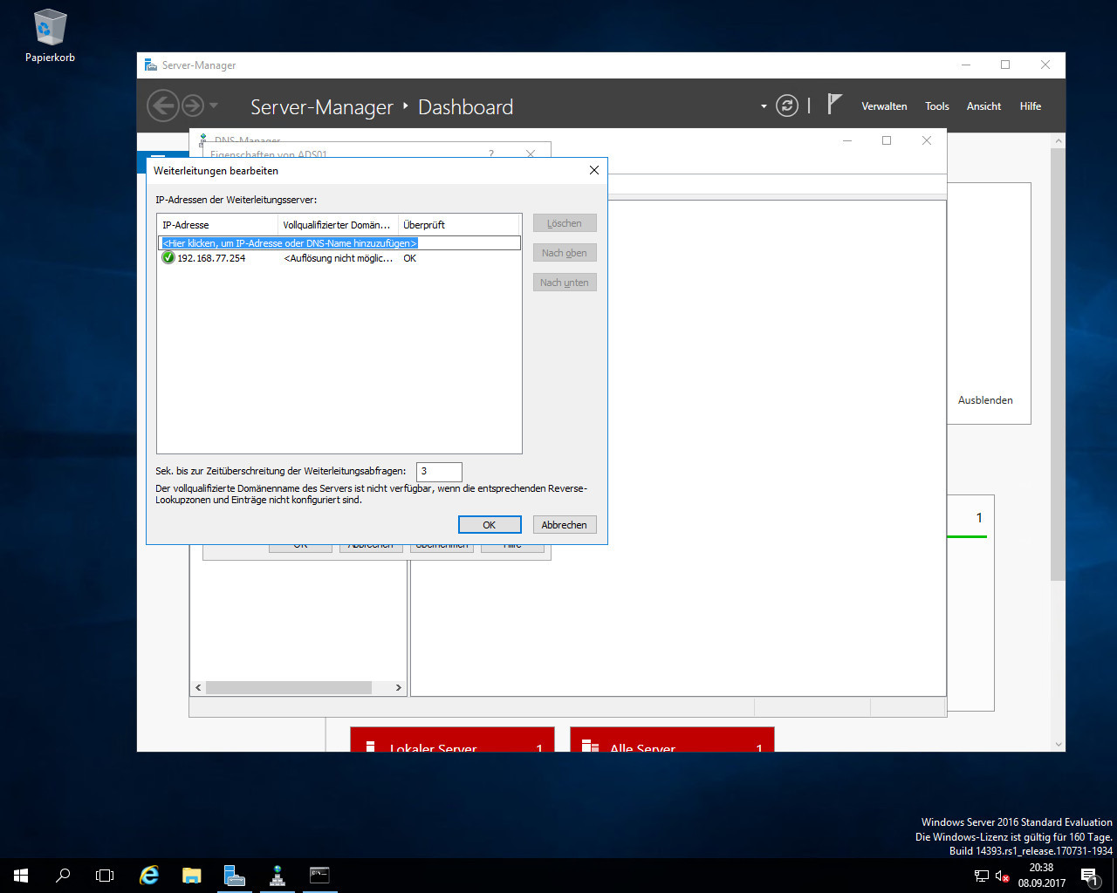The image size is (1117, 893).
Task: Expand navigation history dropdown arrow
Action: (x=214, y=106)
